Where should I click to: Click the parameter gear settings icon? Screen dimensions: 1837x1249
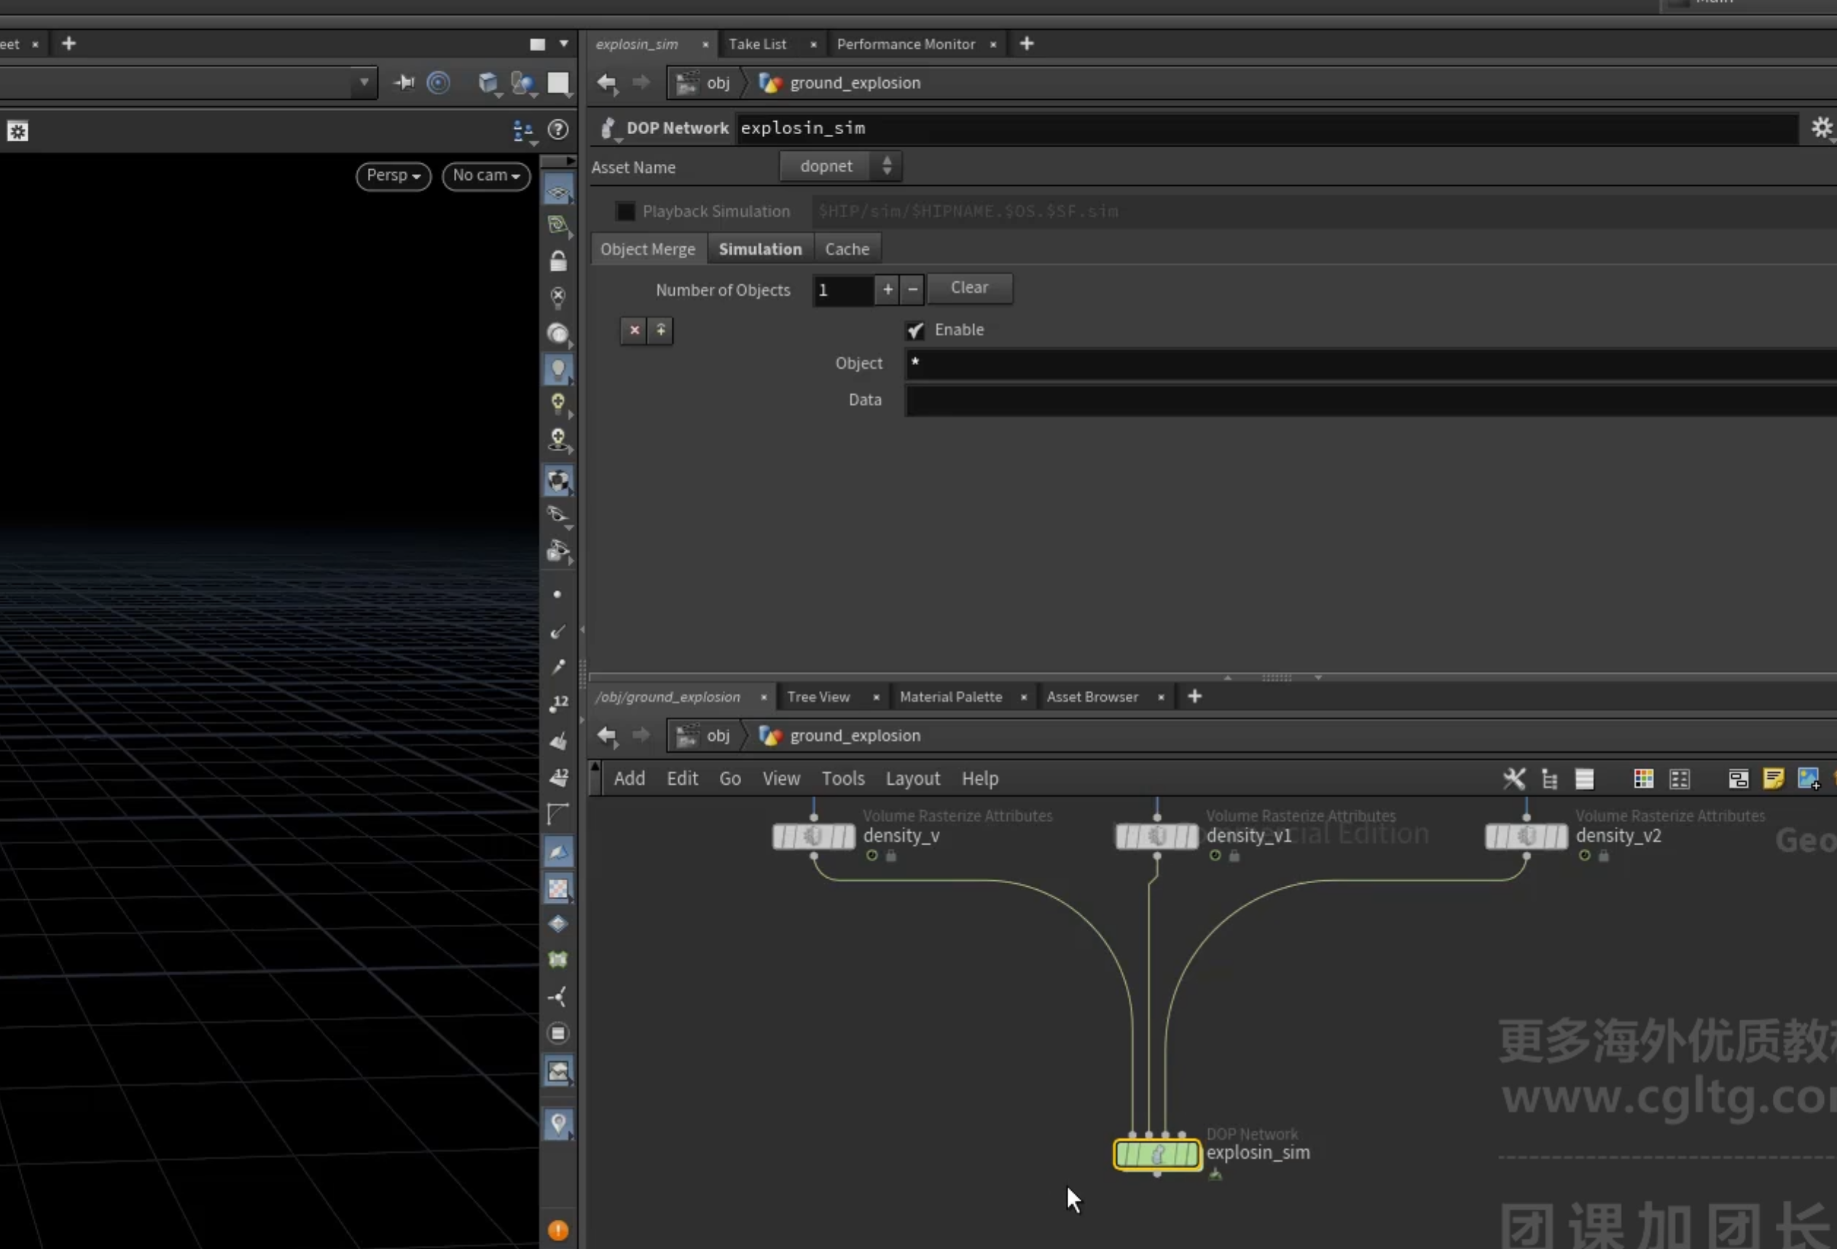coord(1822,128)
